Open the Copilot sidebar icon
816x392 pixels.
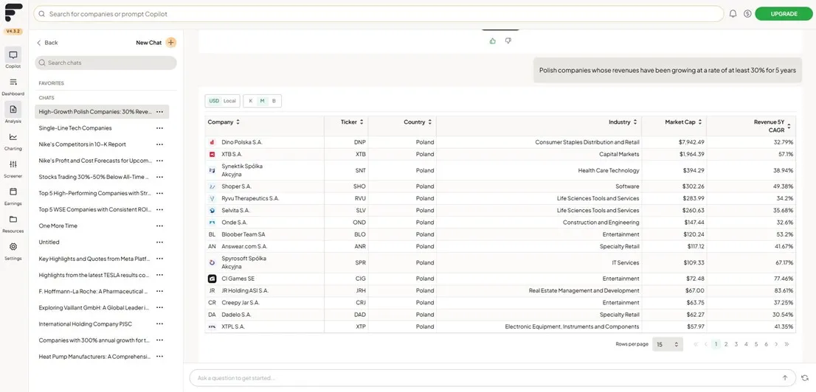[x=13, y=55]
